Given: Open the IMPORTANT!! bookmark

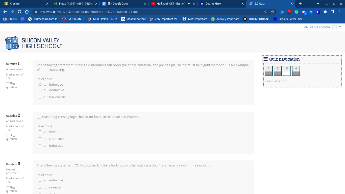Looking at the screenshot, I should click(x=73, y=19).
